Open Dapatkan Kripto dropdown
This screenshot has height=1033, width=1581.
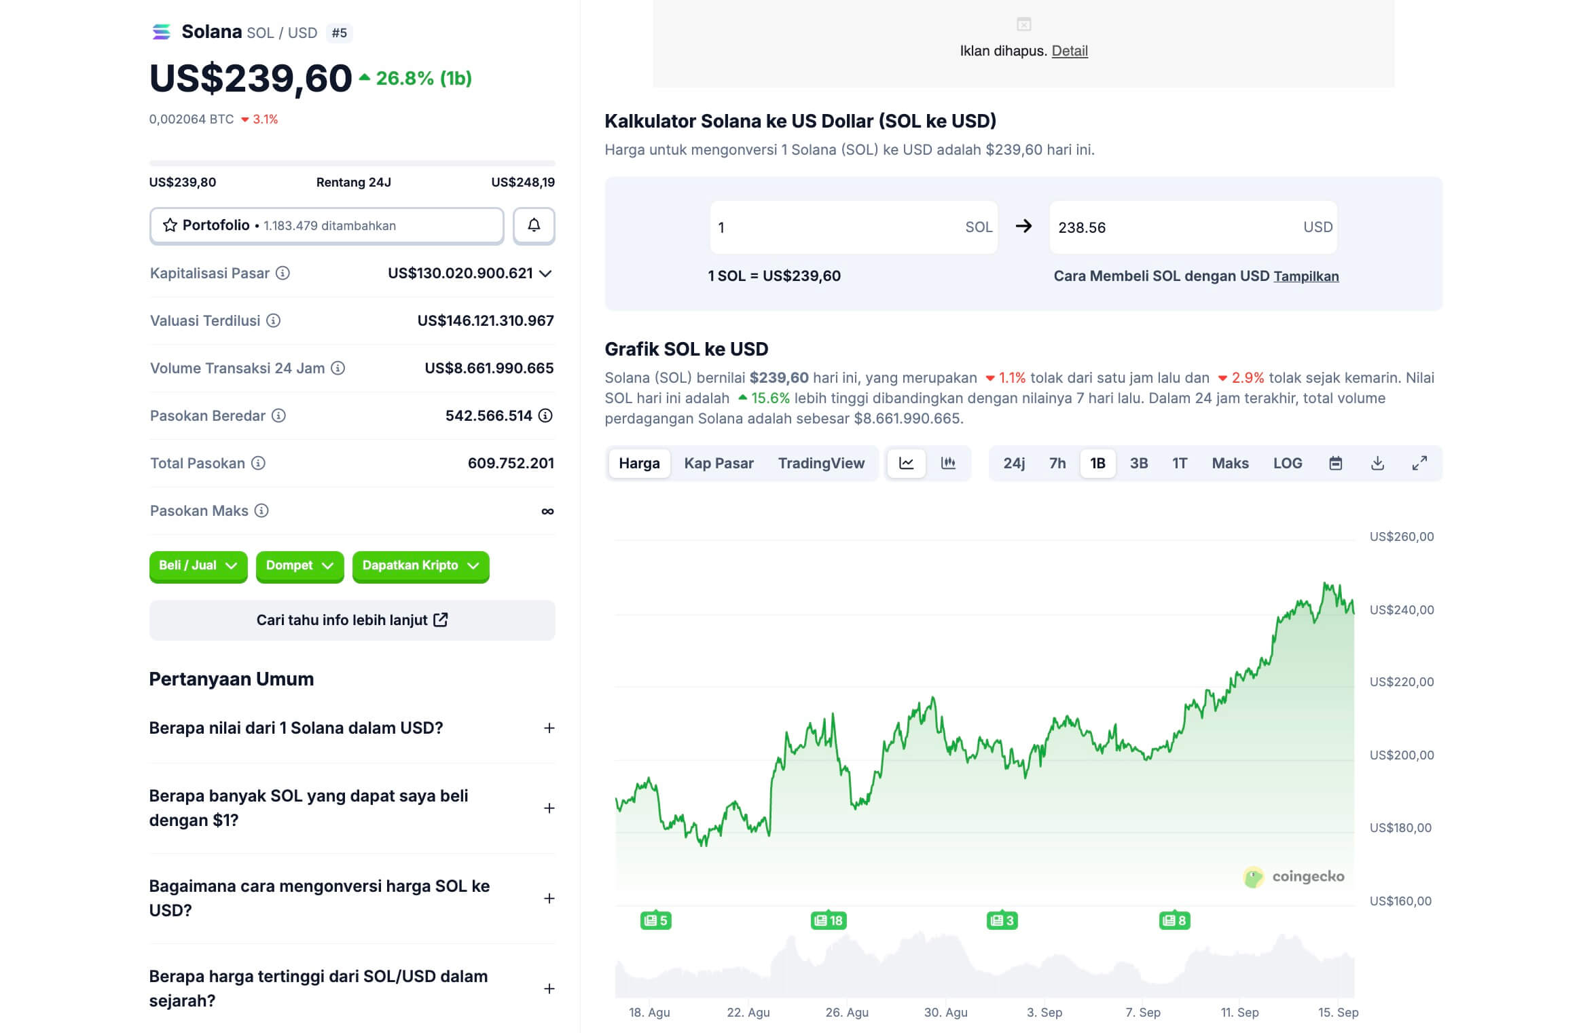click(421, 566)
